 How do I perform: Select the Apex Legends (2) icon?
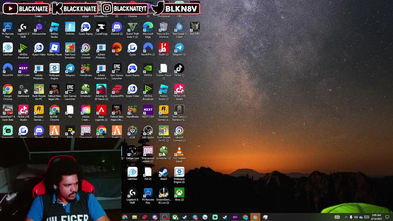tap(101, 114)
